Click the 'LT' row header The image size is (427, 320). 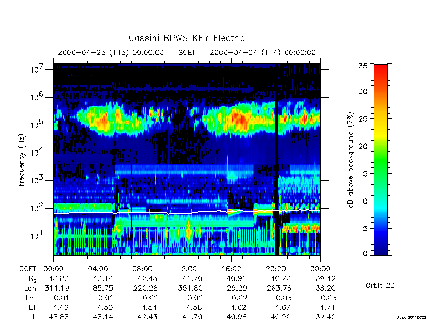pos(33,308)
